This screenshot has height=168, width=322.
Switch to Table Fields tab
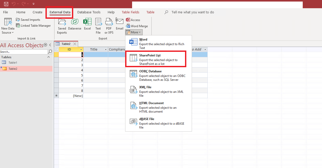(131, 12)
